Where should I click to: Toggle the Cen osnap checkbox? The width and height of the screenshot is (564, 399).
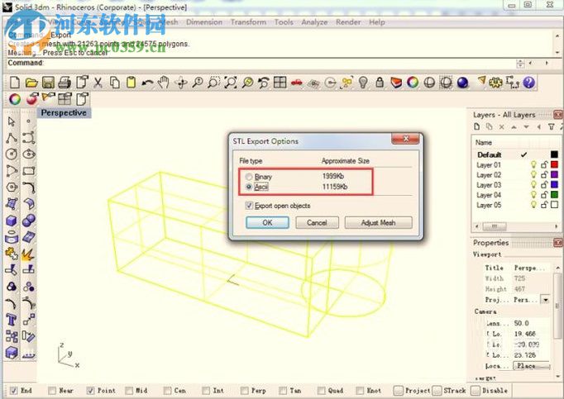coord(167,391)
